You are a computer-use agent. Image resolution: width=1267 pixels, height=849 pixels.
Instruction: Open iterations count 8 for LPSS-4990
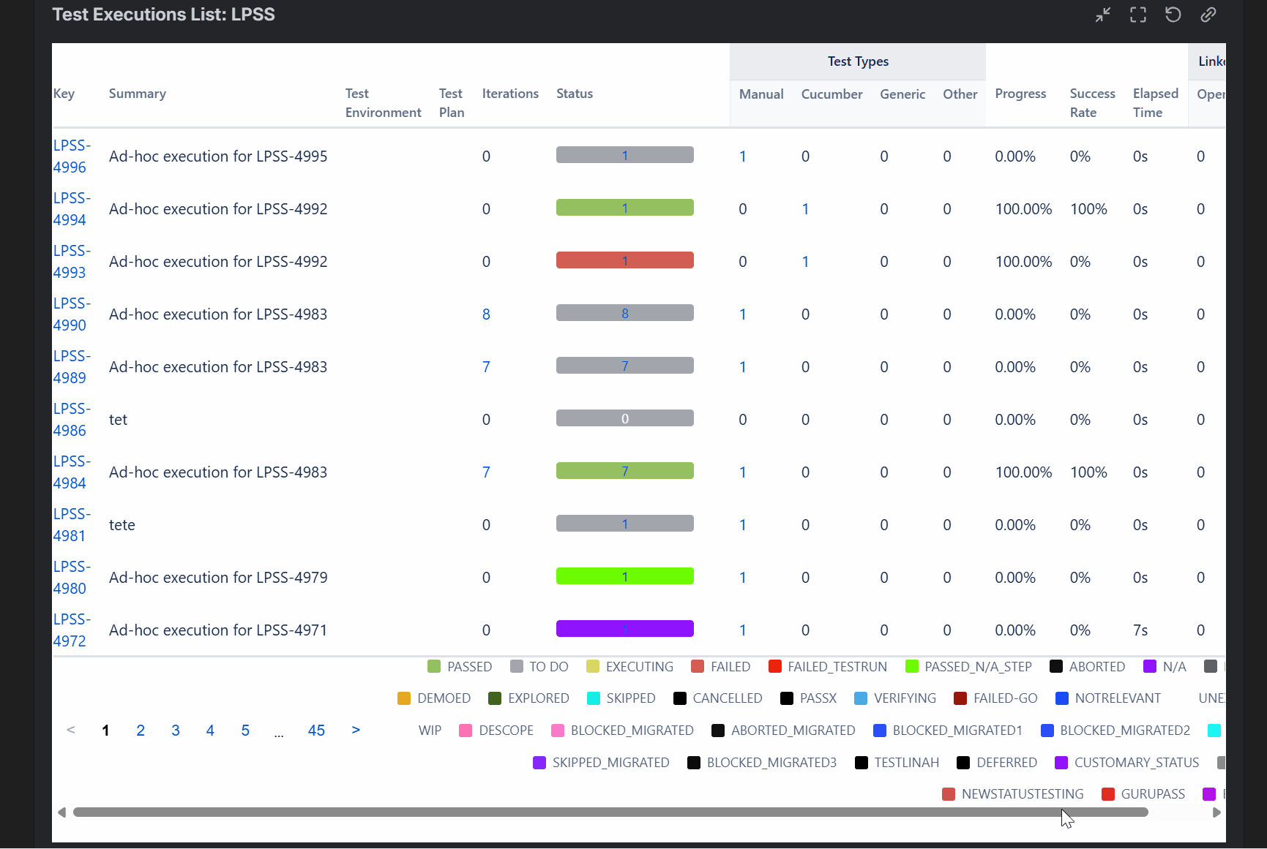486,314
